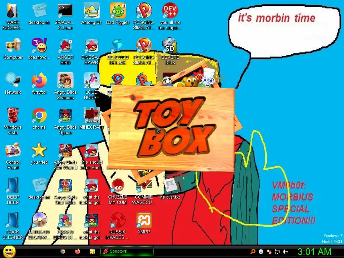Open the Action Center flag tray icon

pyautogui.click(x=269, y=252)
